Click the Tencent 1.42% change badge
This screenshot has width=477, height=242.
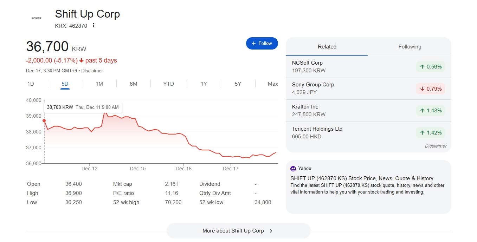(x=431, y=133)
